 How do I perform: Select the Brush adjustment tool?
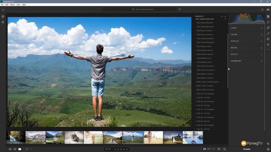pyautogui.click(x=268, y=33)
